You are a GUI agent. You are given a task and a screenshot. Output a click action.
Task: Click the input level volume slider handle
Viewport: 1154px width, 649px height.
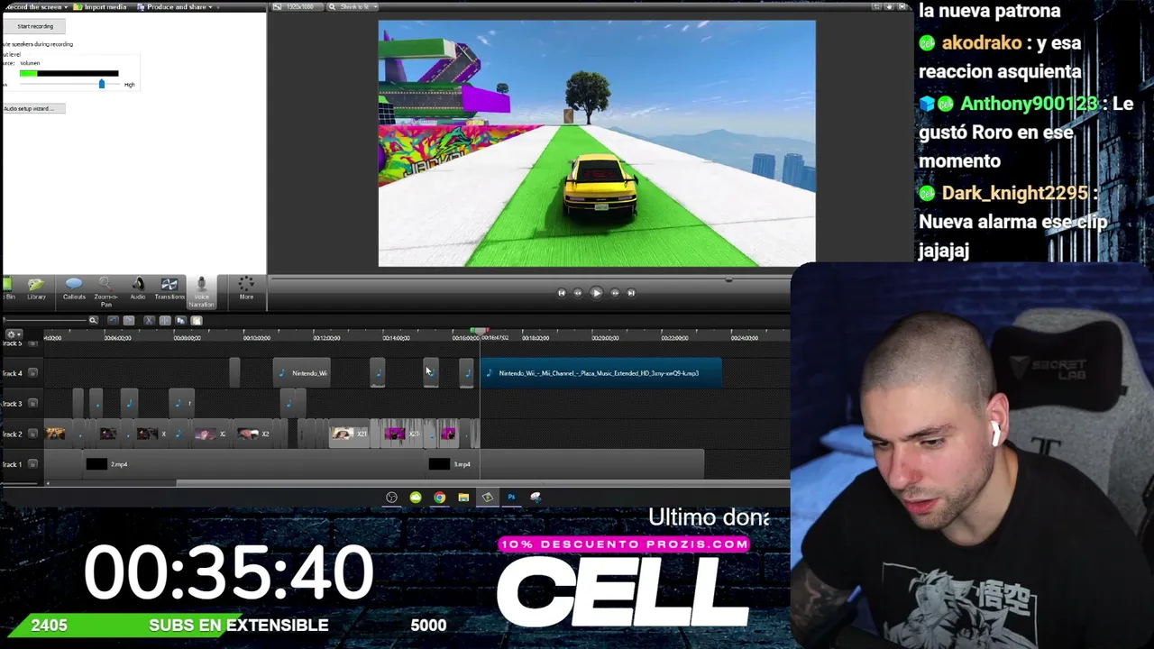(102, 84)
